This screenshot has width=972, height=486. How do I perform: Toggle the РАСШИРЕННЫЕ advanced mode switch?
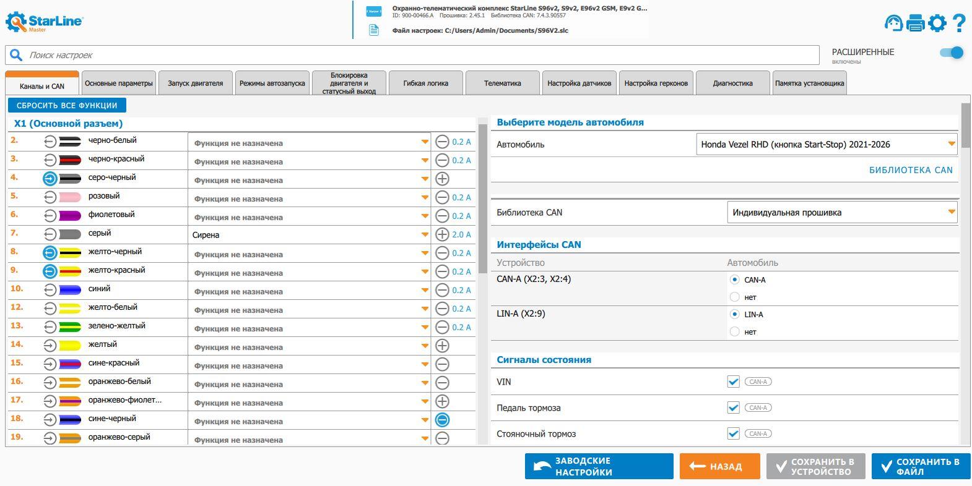tap(952, 53)
